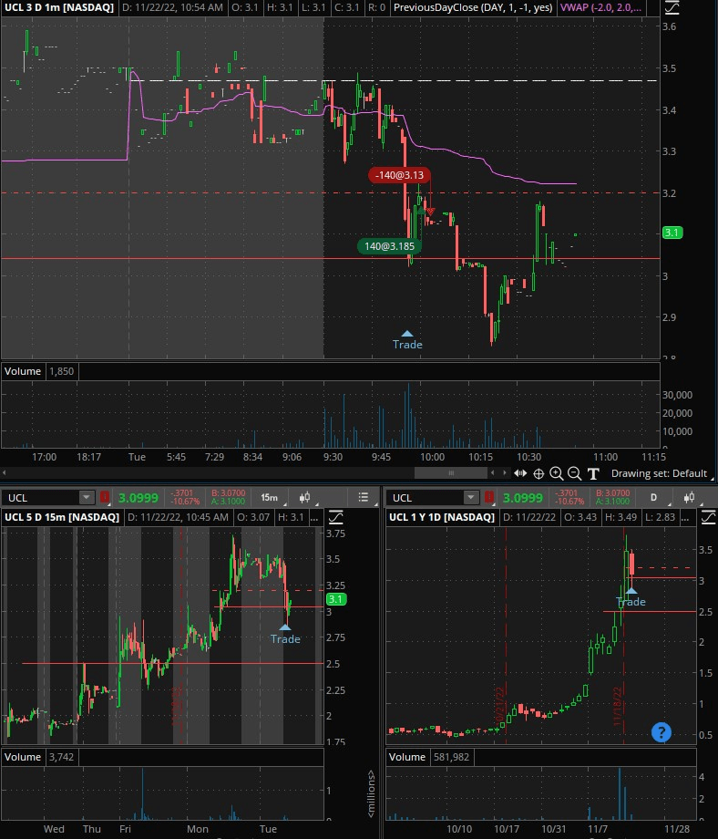718x839 pixels.
Task: Open the D timeframe selector on the daily panel
Action: click(656, 498)
